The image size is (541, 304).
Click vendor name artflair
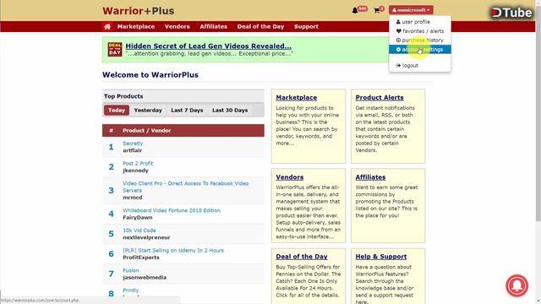point(133,150)
